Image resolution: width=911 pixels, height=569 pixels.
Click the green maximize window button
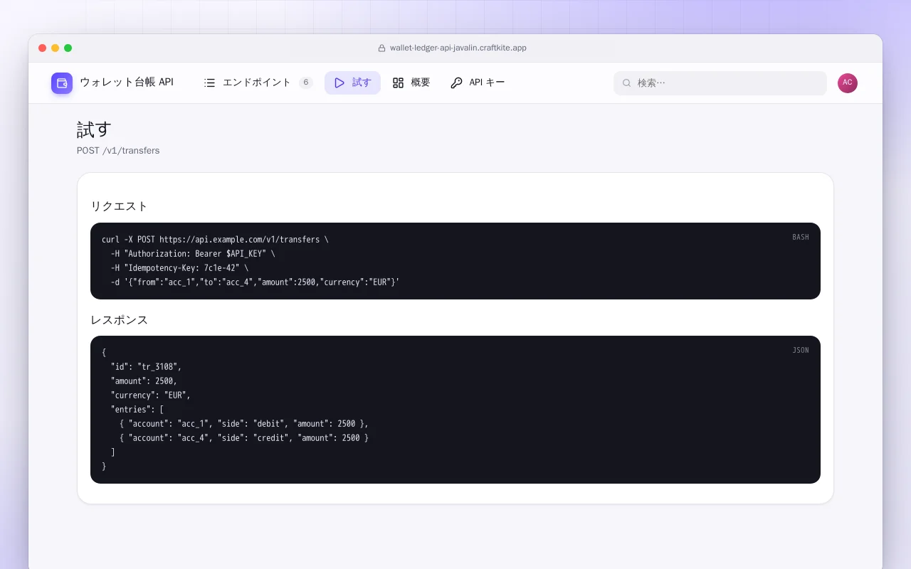[x=68, y=48]
